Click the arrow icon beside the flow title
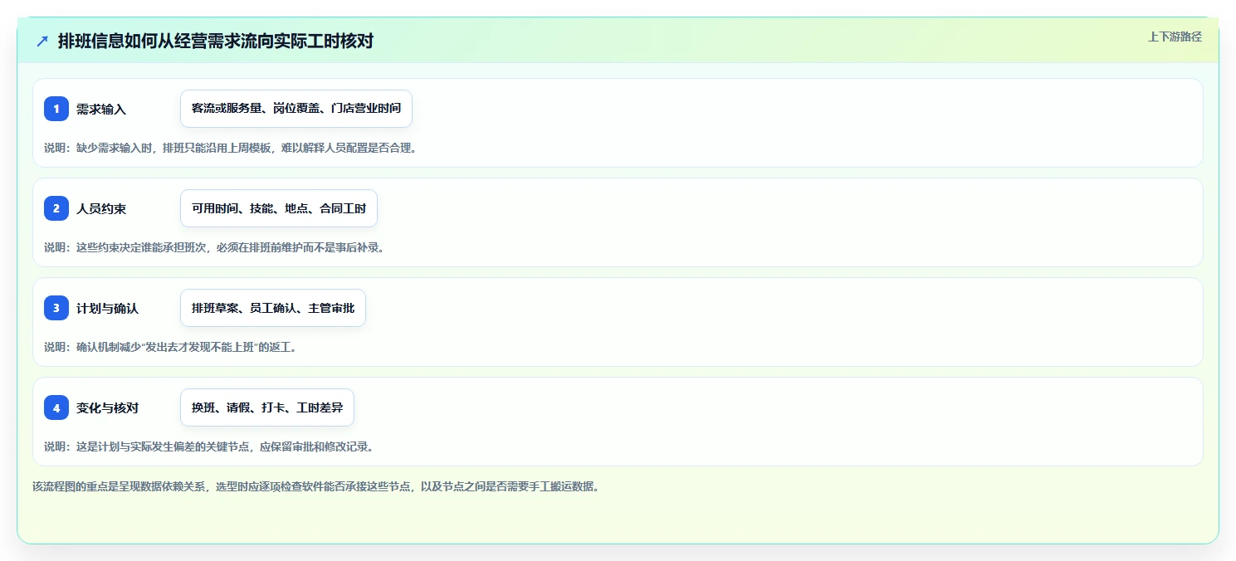1236x561 pixels. click(42, 41)
